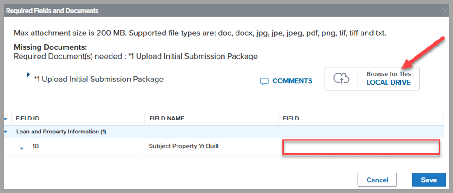Click the Subject Property Yr Built name cell
Viewport: 453px width, 193px height.
coord(184,146)
